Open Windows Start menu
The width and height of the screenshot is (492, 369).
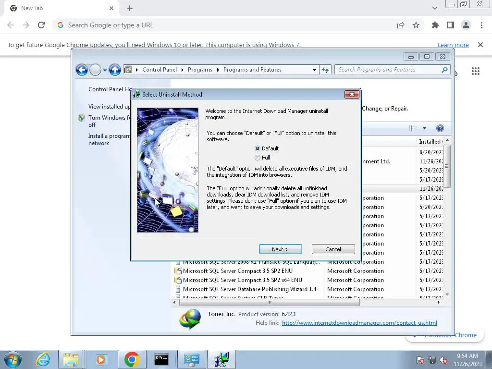click(12, 359)
